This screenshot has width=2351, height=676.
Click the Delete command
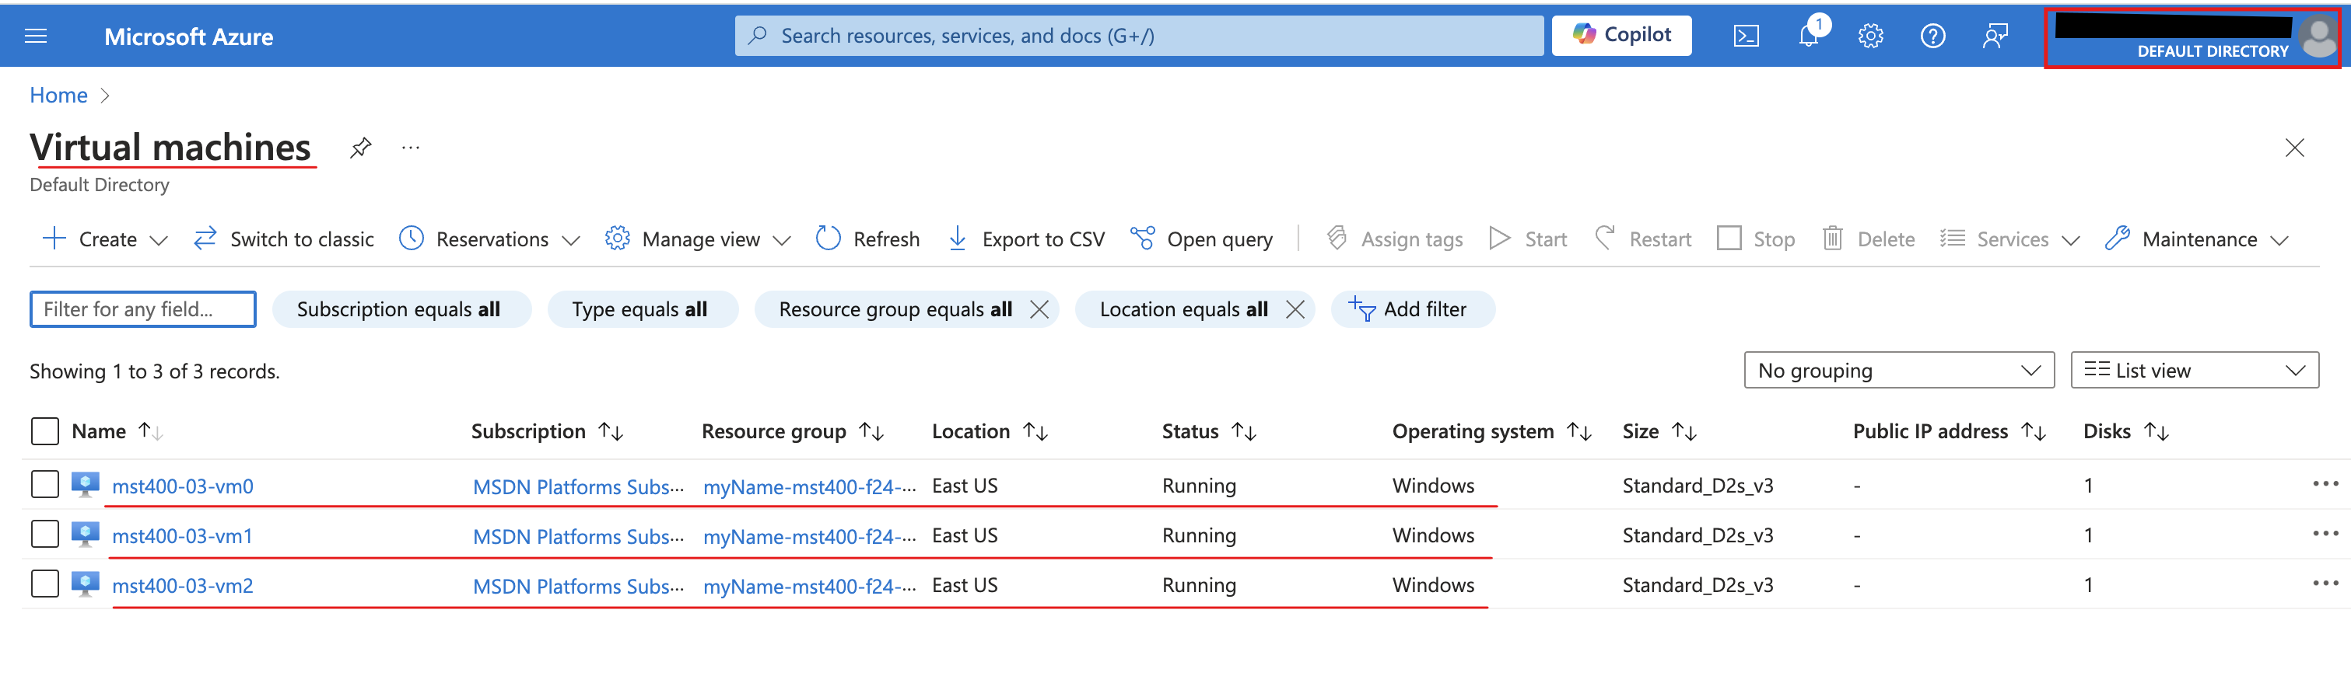(x=1868, y=239)
